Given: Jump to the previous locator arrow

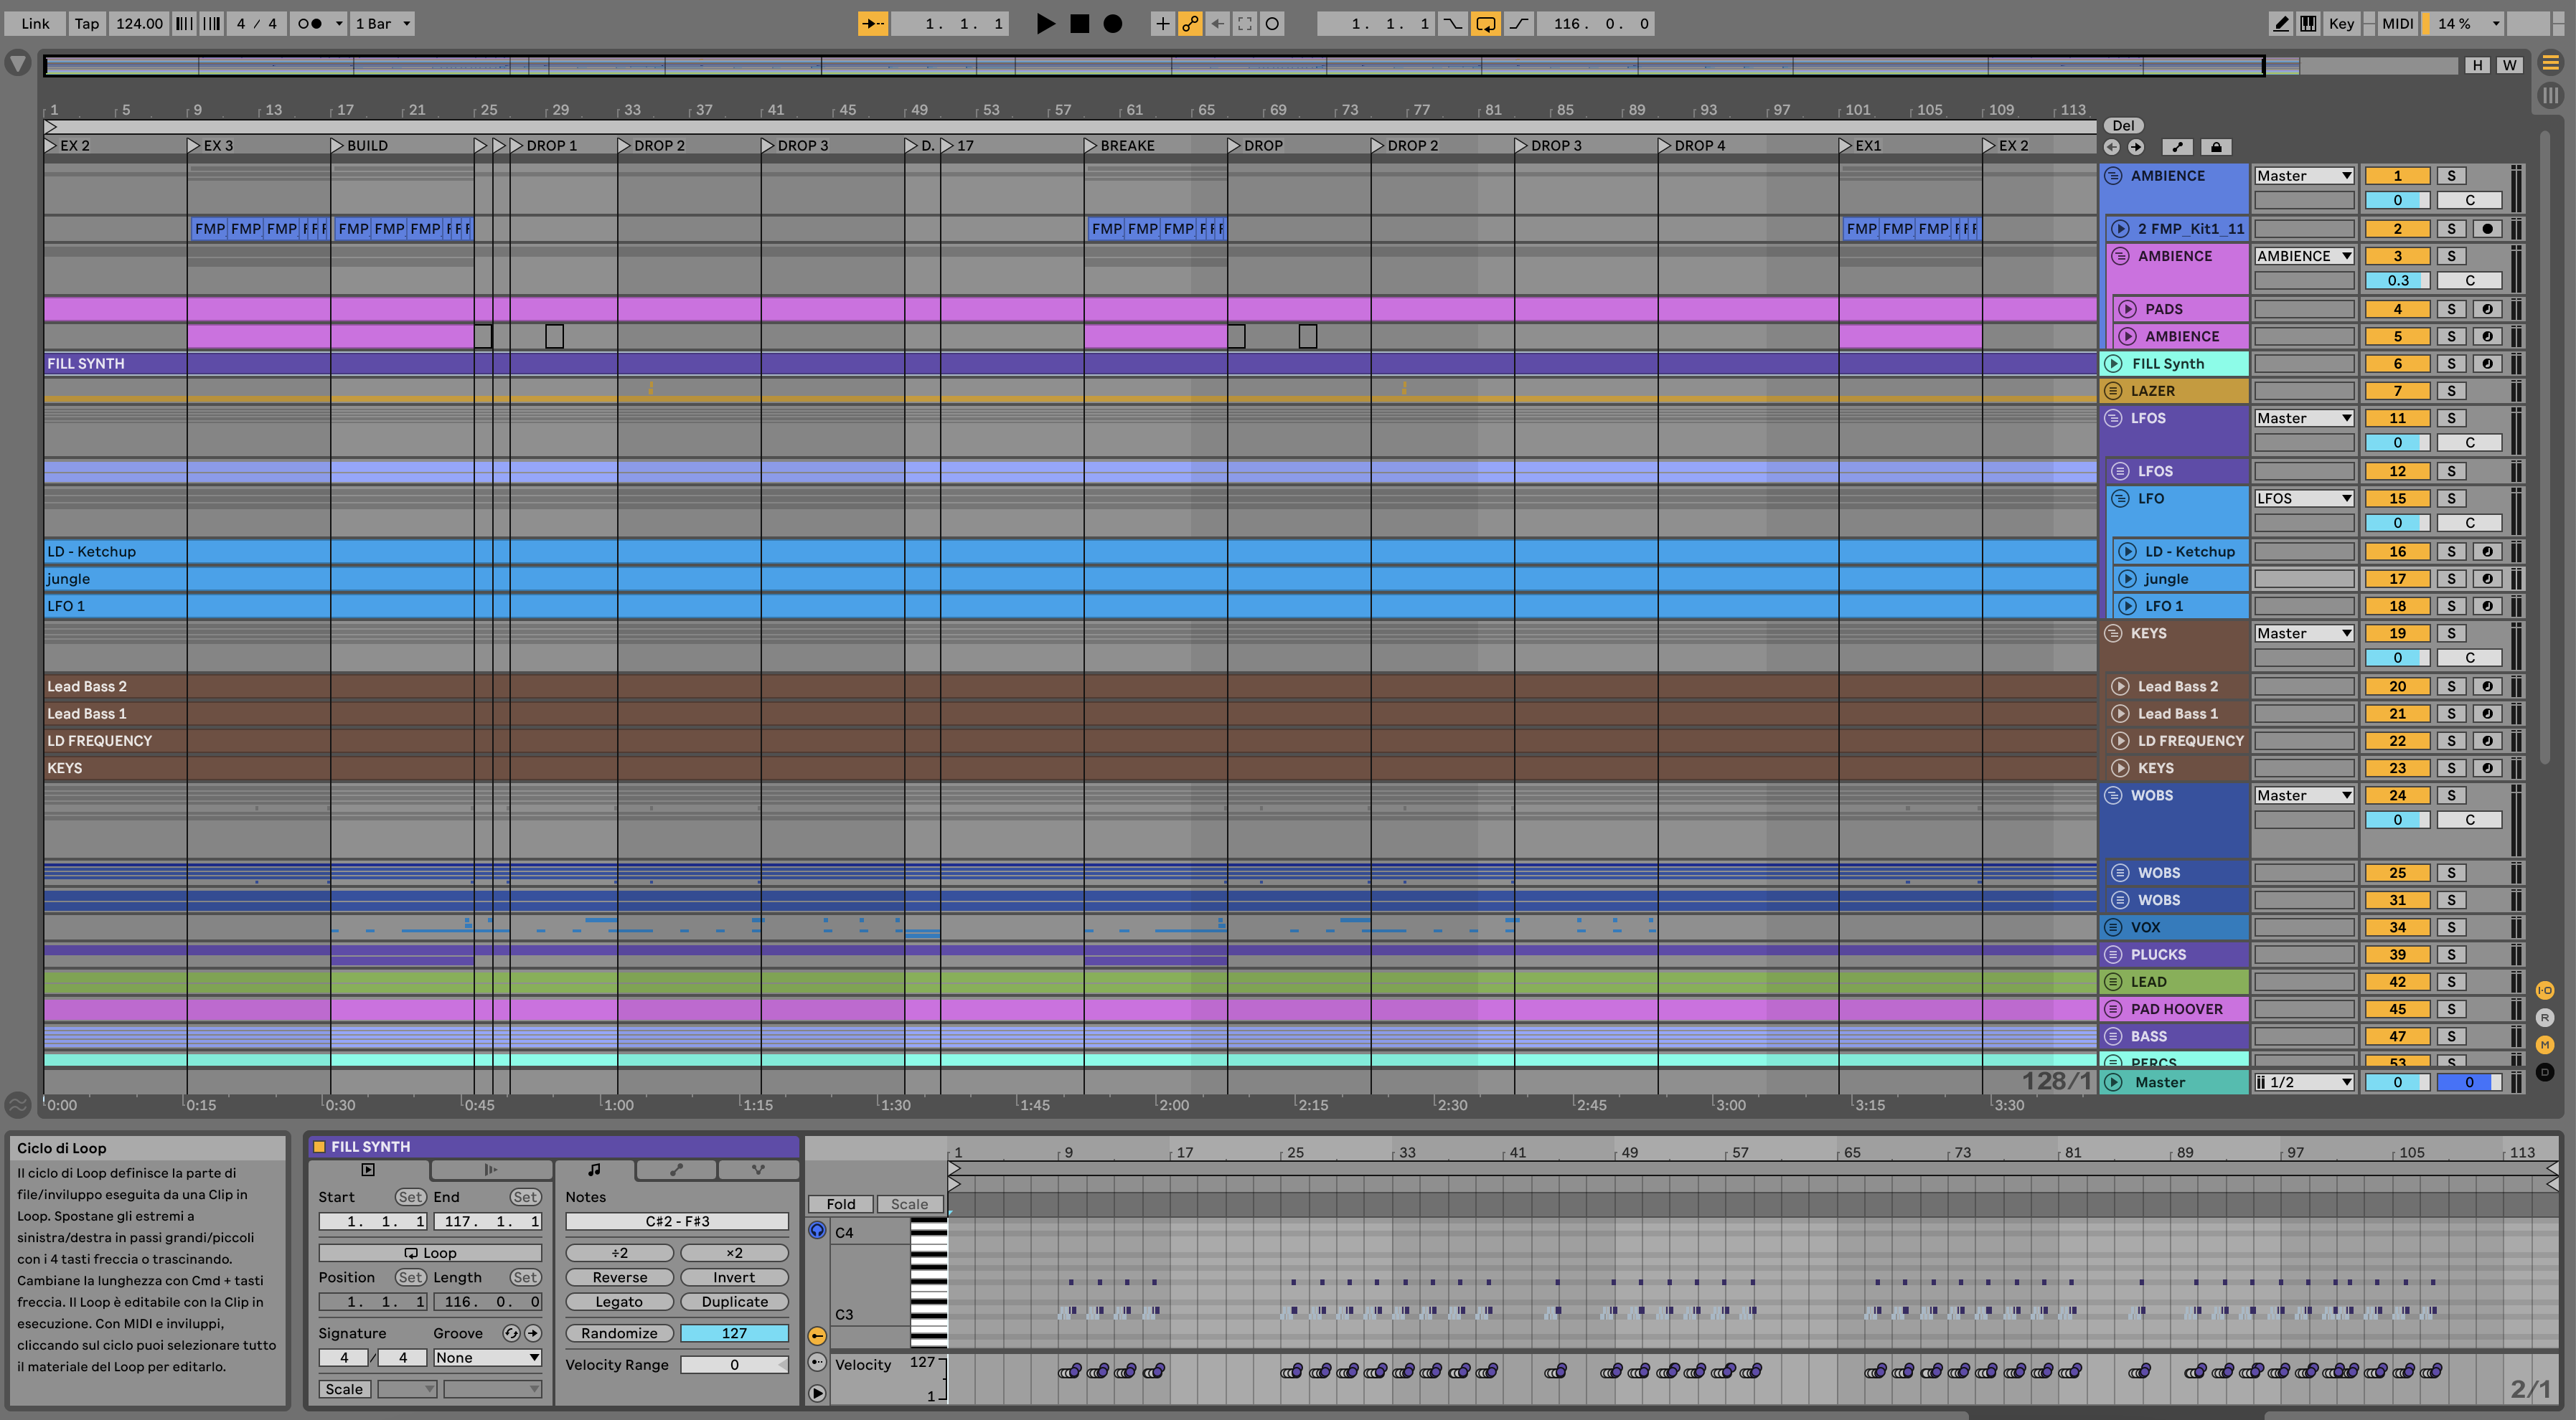Looking at the screenshot, I should click(x=2112, y=147).
